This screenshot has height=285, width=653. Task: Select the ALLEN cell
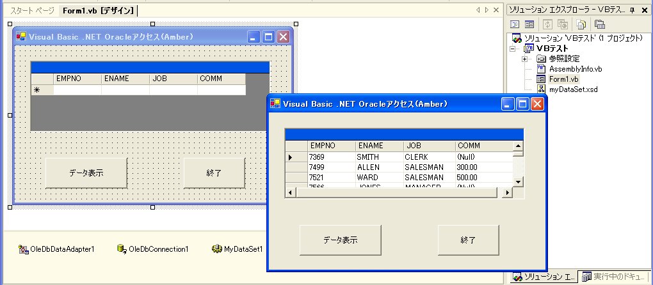click(x=380, y=167)
